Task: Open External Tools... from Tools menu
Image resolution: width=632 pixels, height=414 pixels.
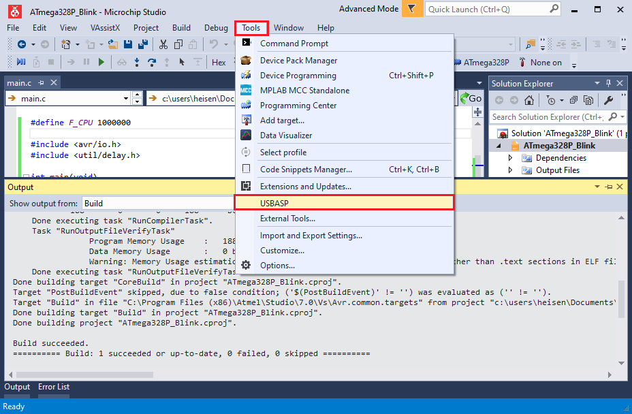Action: click(x=345, y=219)
